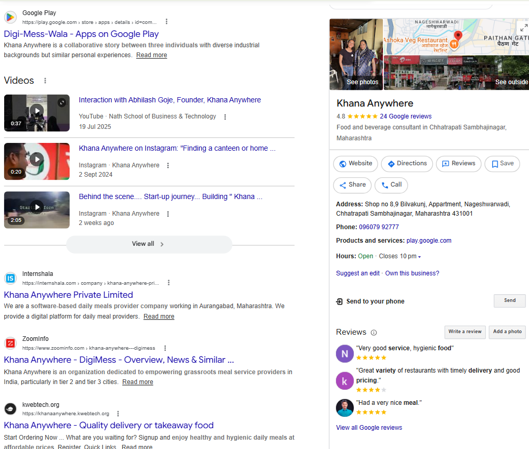This screenshot has width=529, height=449.
Task: Open options menu for Internshala result
Action: tap(169, 283)
